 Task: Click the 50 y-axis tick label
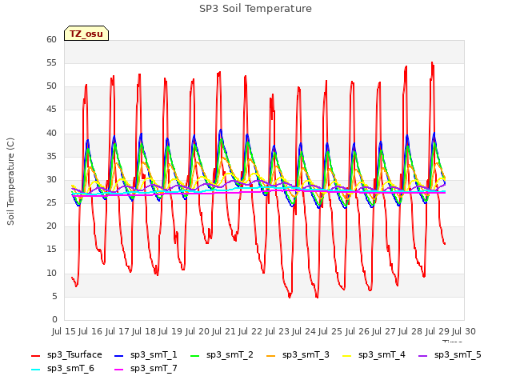click(x=51, y=86)
